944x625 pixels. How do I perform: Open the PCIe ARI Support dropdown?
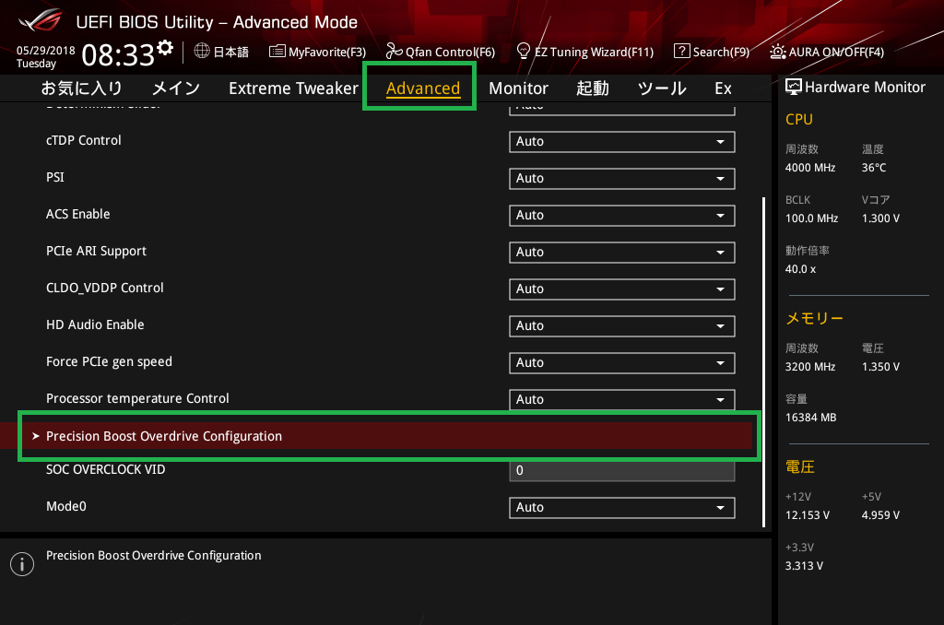(x=622, y=253)
